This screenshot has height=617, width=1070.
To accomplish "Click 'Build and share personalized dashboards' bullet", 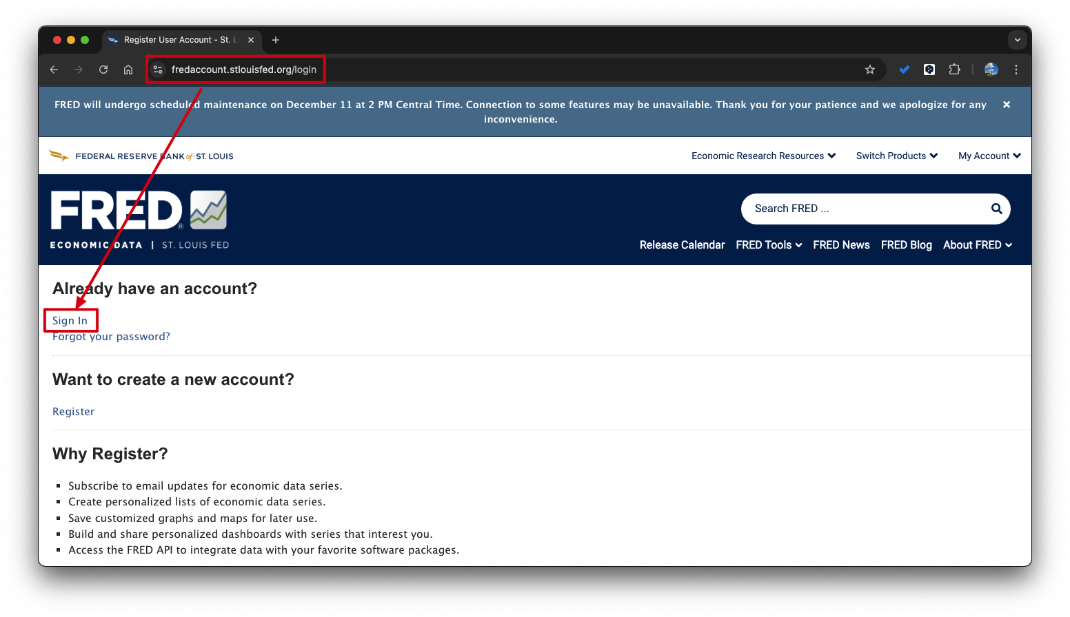I will [251, 534].
